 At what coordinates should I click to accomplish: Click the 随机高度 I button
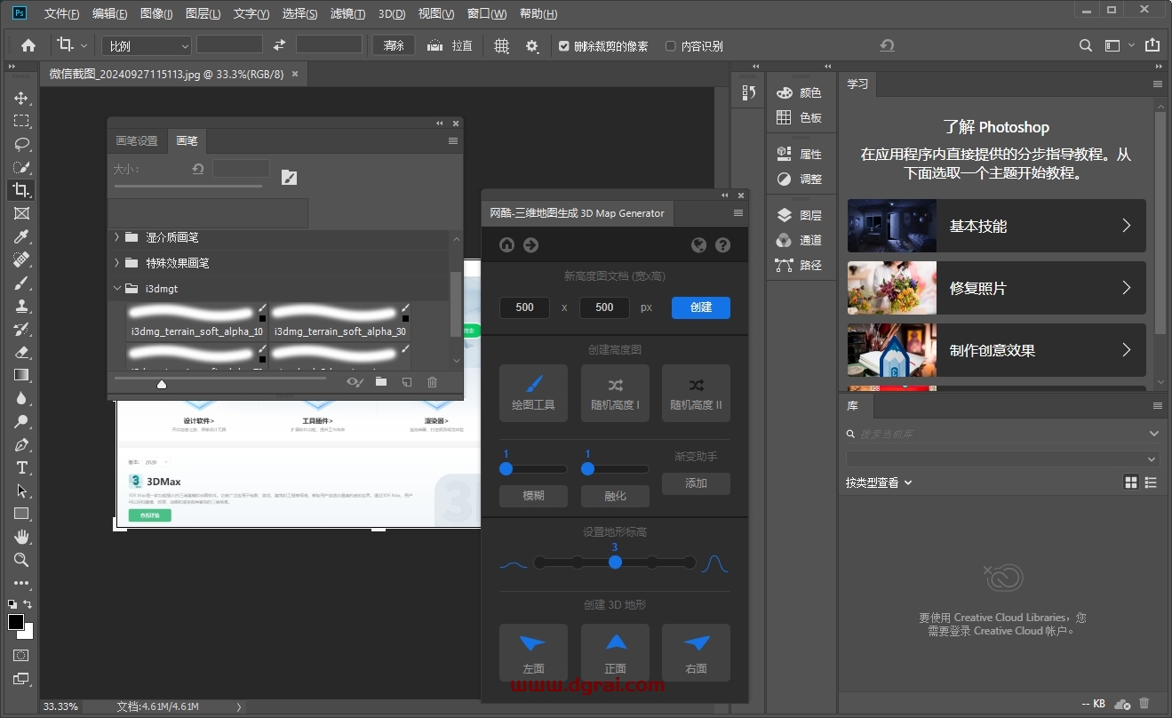pos(615,393)
